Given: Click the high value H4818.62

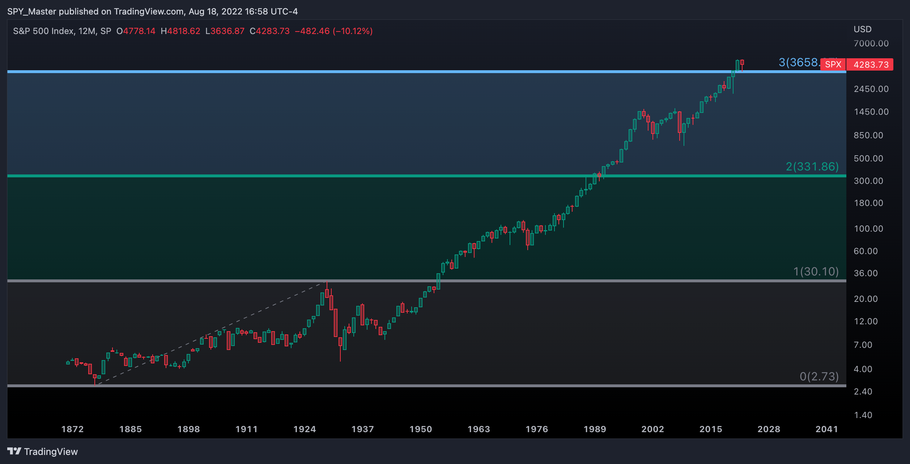Looking at the screenshot, I should pos(180,31).
